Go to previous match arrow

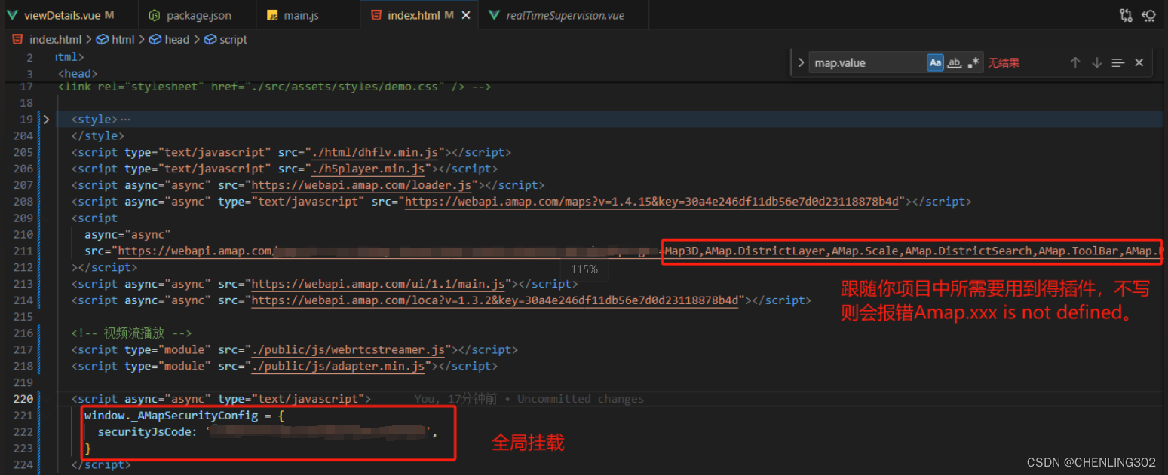(x=1075, y=63)
